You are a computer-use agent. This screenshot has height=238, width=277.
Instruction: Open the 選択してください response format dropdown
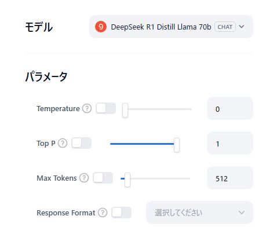(x=199, y=213)
